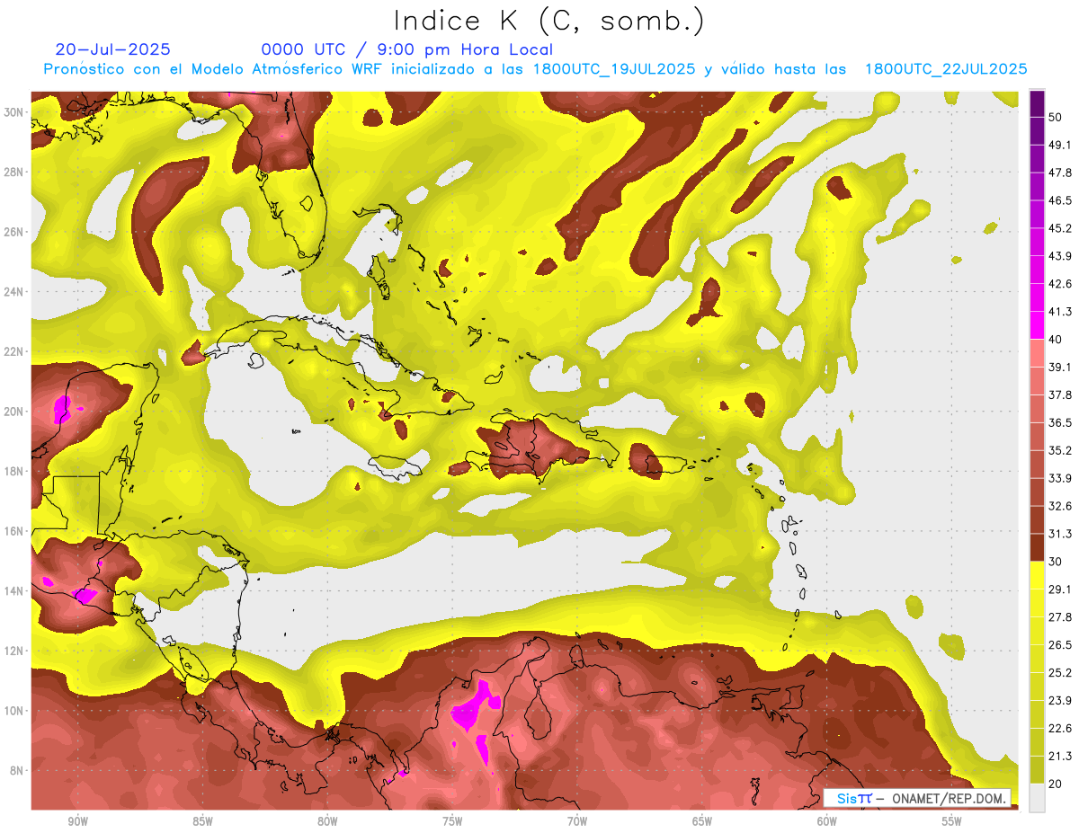The image size is (1079, 833).
Task: Click the color bar label "30"
Action: [x=1057, y=562]
